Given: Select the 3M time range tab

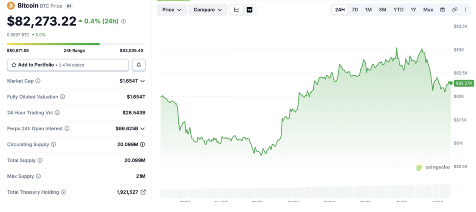Looking at the screenshot, I should click(383, 10).
